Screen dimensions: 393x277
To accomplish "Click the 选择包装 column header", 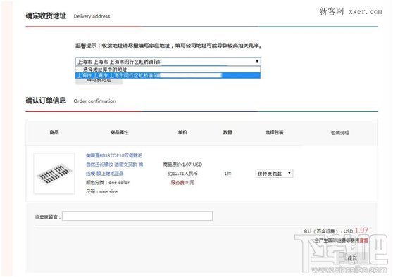I will pyautogui.click(x=274, y=132).
